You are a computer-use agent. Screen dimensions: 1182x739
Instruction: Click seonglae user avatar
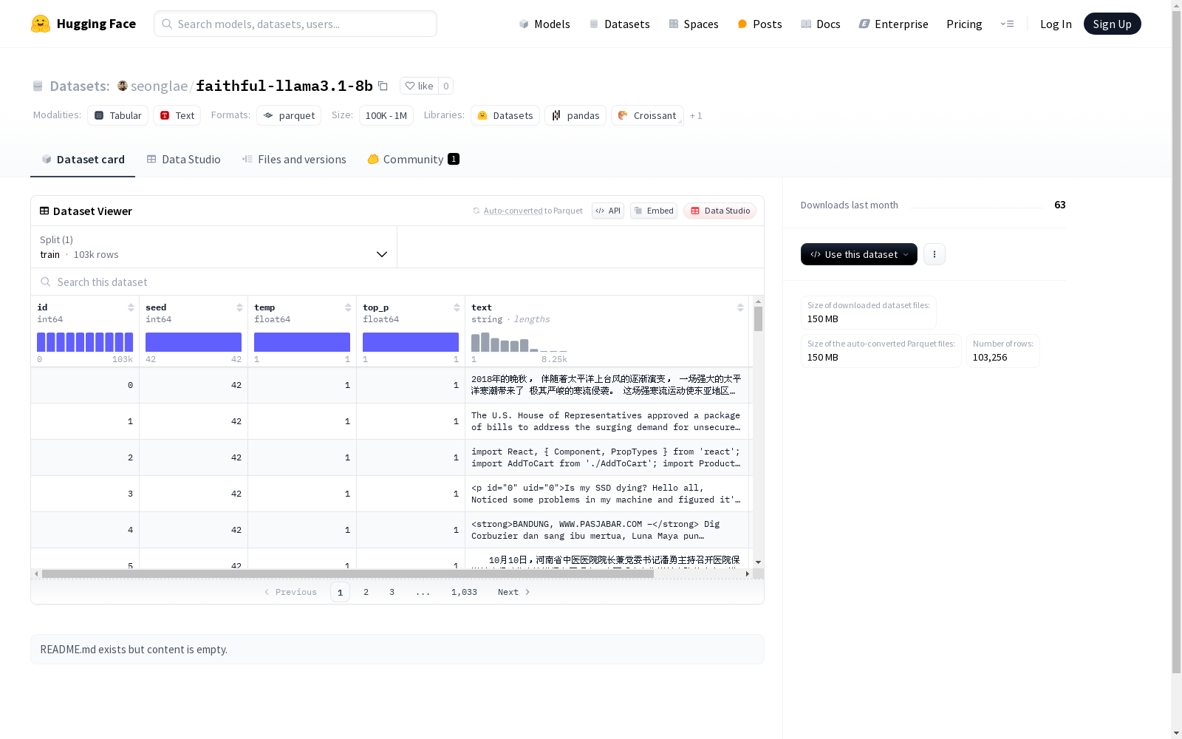coord(123,86)
